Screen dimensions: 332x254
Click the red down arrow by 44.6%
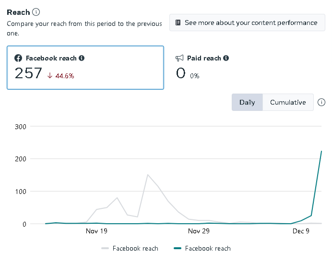click(x=50, y=75)
